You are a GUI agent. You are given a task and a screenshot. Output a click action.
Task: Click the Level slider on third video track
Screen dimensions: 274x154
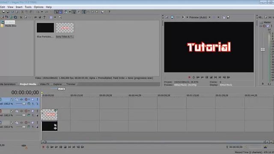point(24,127)
